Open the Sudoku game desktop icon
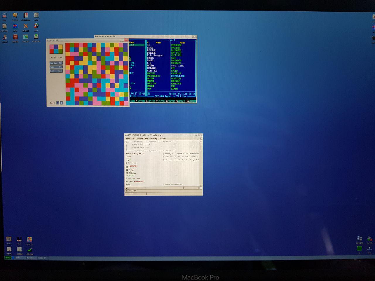 [9, 250]
